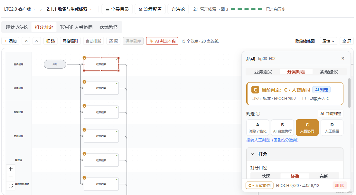Open the 业务定义 panel tab
Viewport: 356px width, 195px height.
coord(263,72)
